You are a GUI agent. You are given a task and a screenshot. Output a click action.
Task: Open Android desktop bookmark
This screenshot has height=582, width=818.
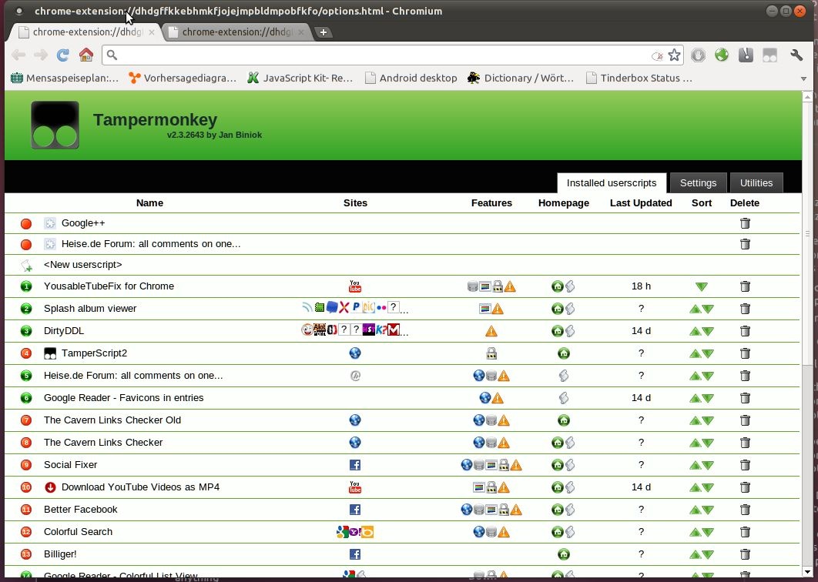pos(411,79)
